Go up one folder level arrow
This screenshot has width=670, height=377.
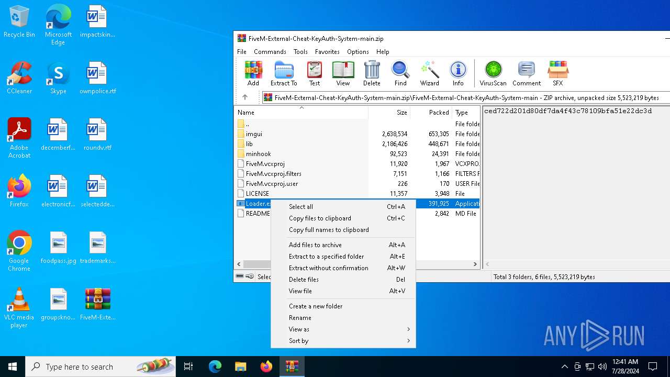click(x=244, y=97)
